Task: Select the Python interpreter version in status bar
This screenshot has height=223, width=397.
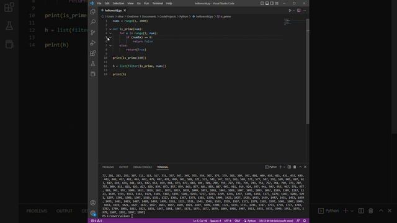Action: [275, 221]
